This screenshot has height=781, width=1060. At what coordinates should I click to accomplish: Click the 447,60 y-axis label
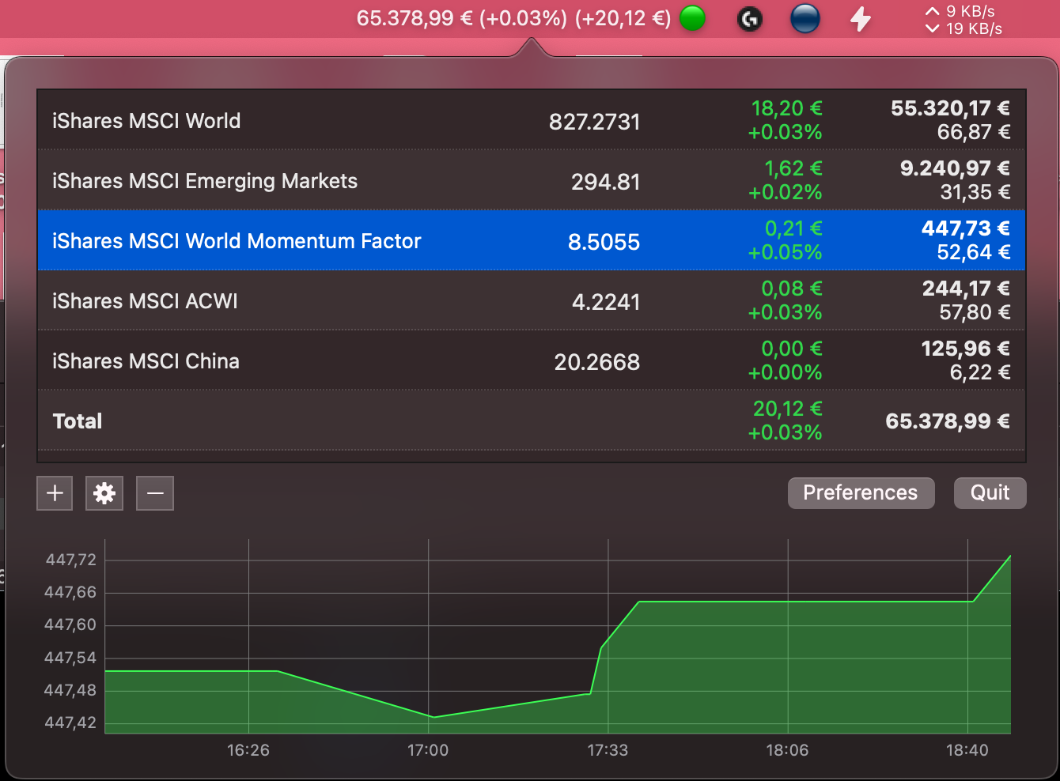[x=70, y=624]
